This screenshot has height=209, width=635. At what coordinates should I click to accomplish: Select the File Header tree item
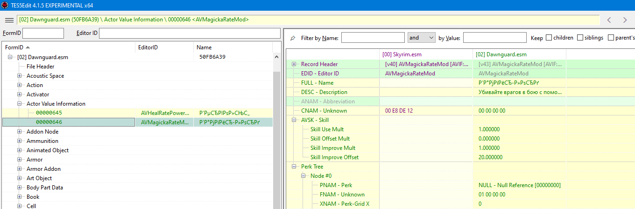click(x=40, y=67)
